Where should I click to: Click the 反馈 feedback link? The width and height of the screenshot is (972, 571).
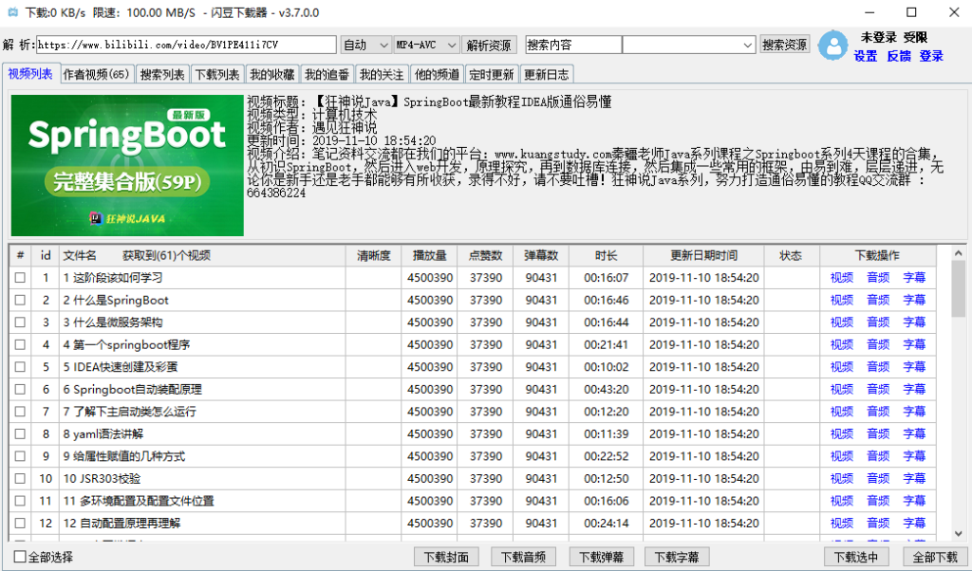coord(898,55)
